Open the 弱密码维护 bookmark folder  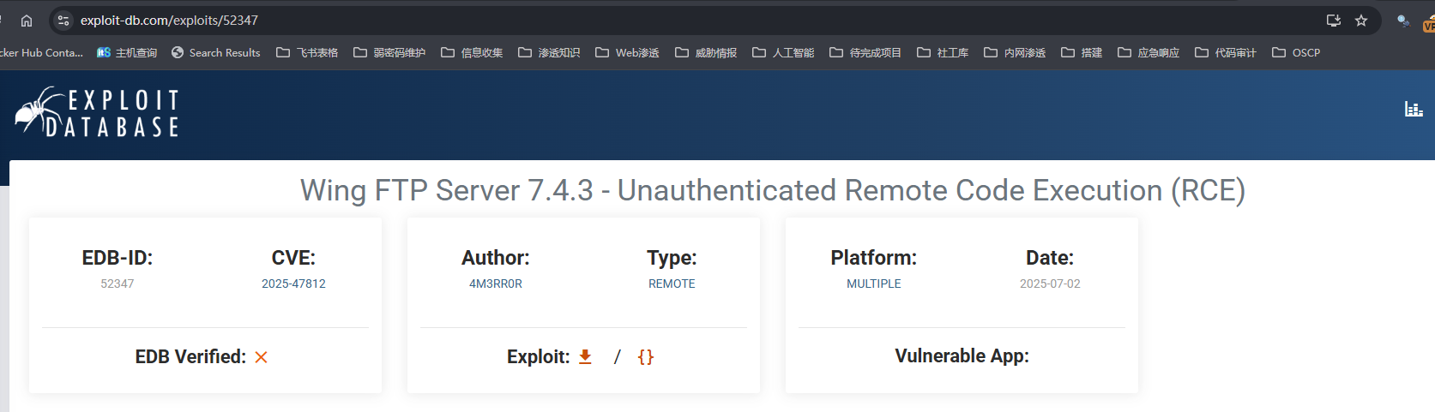click(x=389, y=52)
